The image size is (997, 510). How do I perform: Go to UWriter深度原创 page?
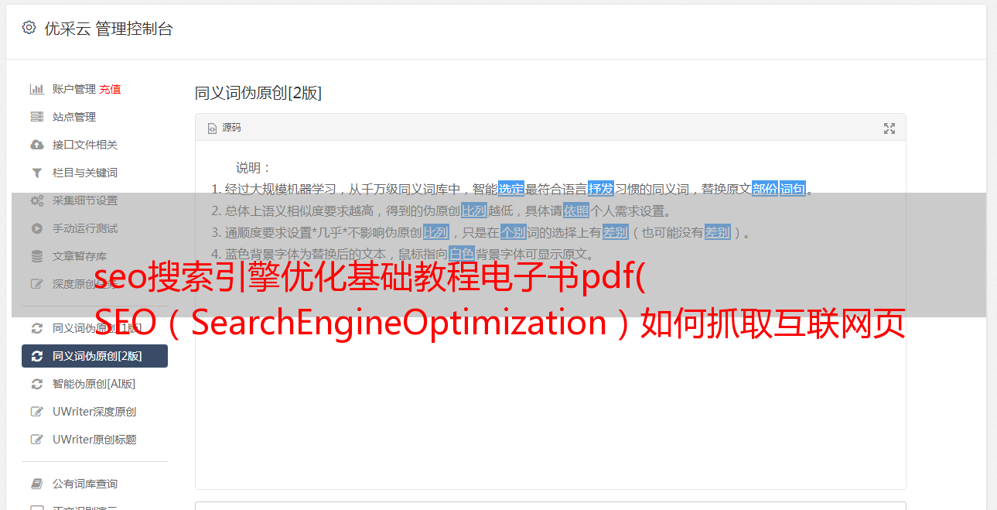point(94,412)
